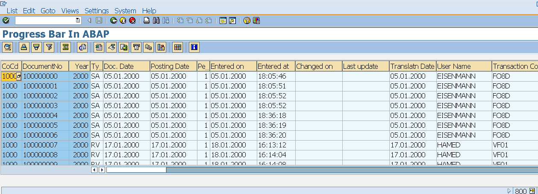538x194 pixels.
Task: Click the horizontal scrollbar right arrow
Action: (102, 170)
